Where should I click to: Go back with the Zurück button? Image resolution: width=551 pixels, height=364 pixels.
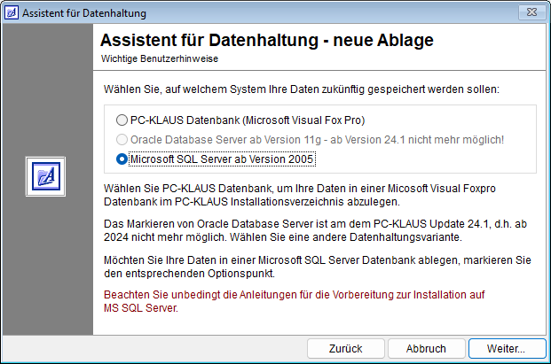click(346, 349)
